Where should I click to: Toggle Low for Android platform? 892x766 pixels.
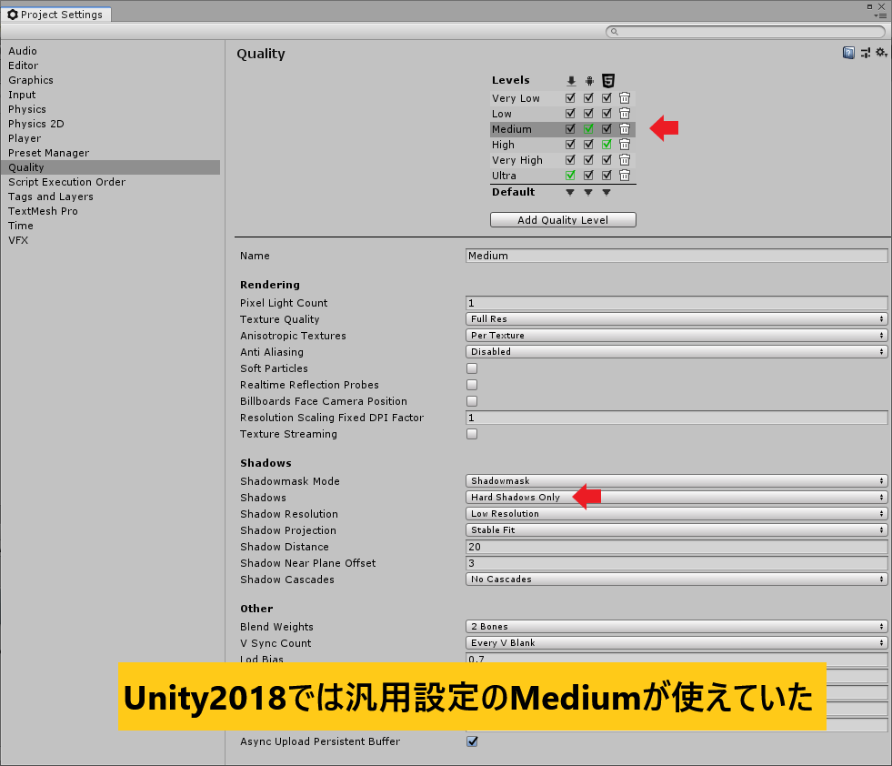coord(588,113)
